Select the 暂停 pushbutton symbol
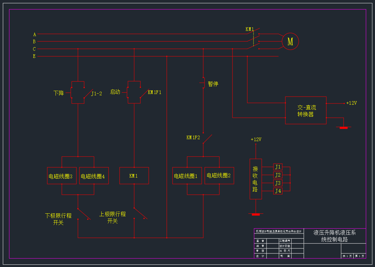The width and height of the screenshot is (375, 267). (x=203, y=83)
